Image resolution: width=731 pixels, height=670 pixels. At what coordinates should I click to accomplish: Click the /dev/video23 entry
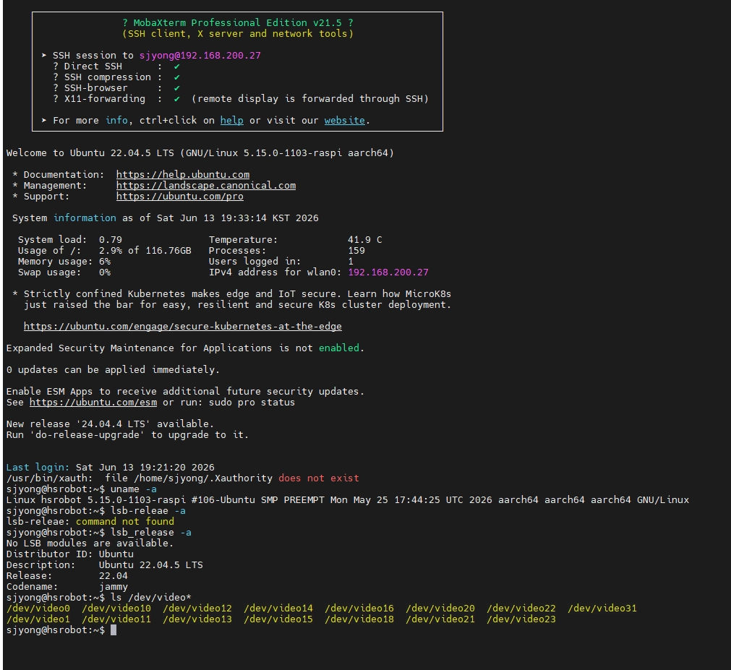click(x=521, y=619)
